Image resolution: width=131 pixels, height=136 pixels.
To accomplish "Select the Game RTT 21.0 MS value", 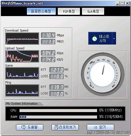I will 57,70.
